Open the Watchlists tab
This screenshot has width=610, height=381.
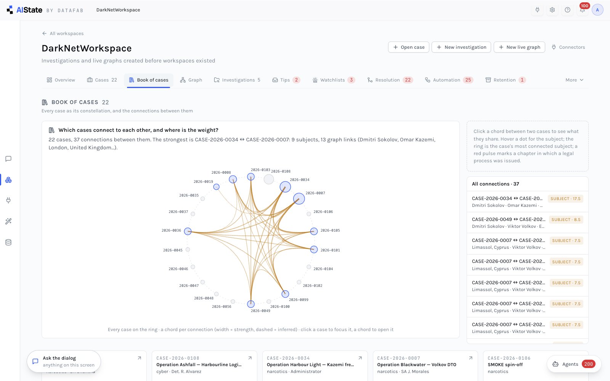334,80
